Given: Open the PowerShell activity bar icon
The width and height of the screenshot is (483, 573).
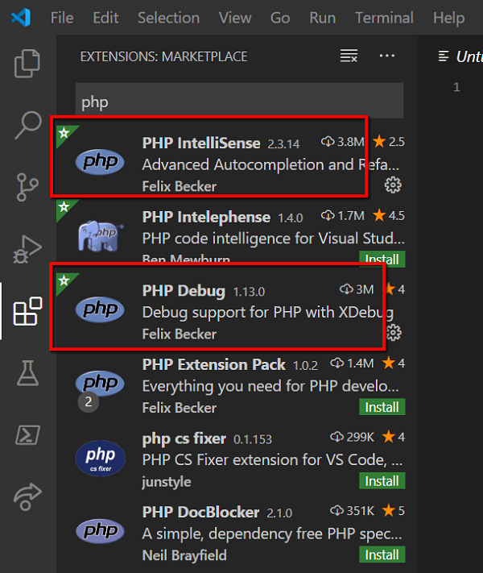Looking at the screenshot, I should point(27,435).
